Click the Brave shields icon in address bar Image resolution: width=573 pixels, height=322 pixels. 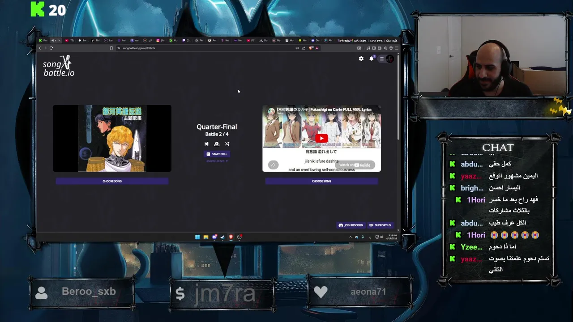pyautogui.click(x=311, y=48)
